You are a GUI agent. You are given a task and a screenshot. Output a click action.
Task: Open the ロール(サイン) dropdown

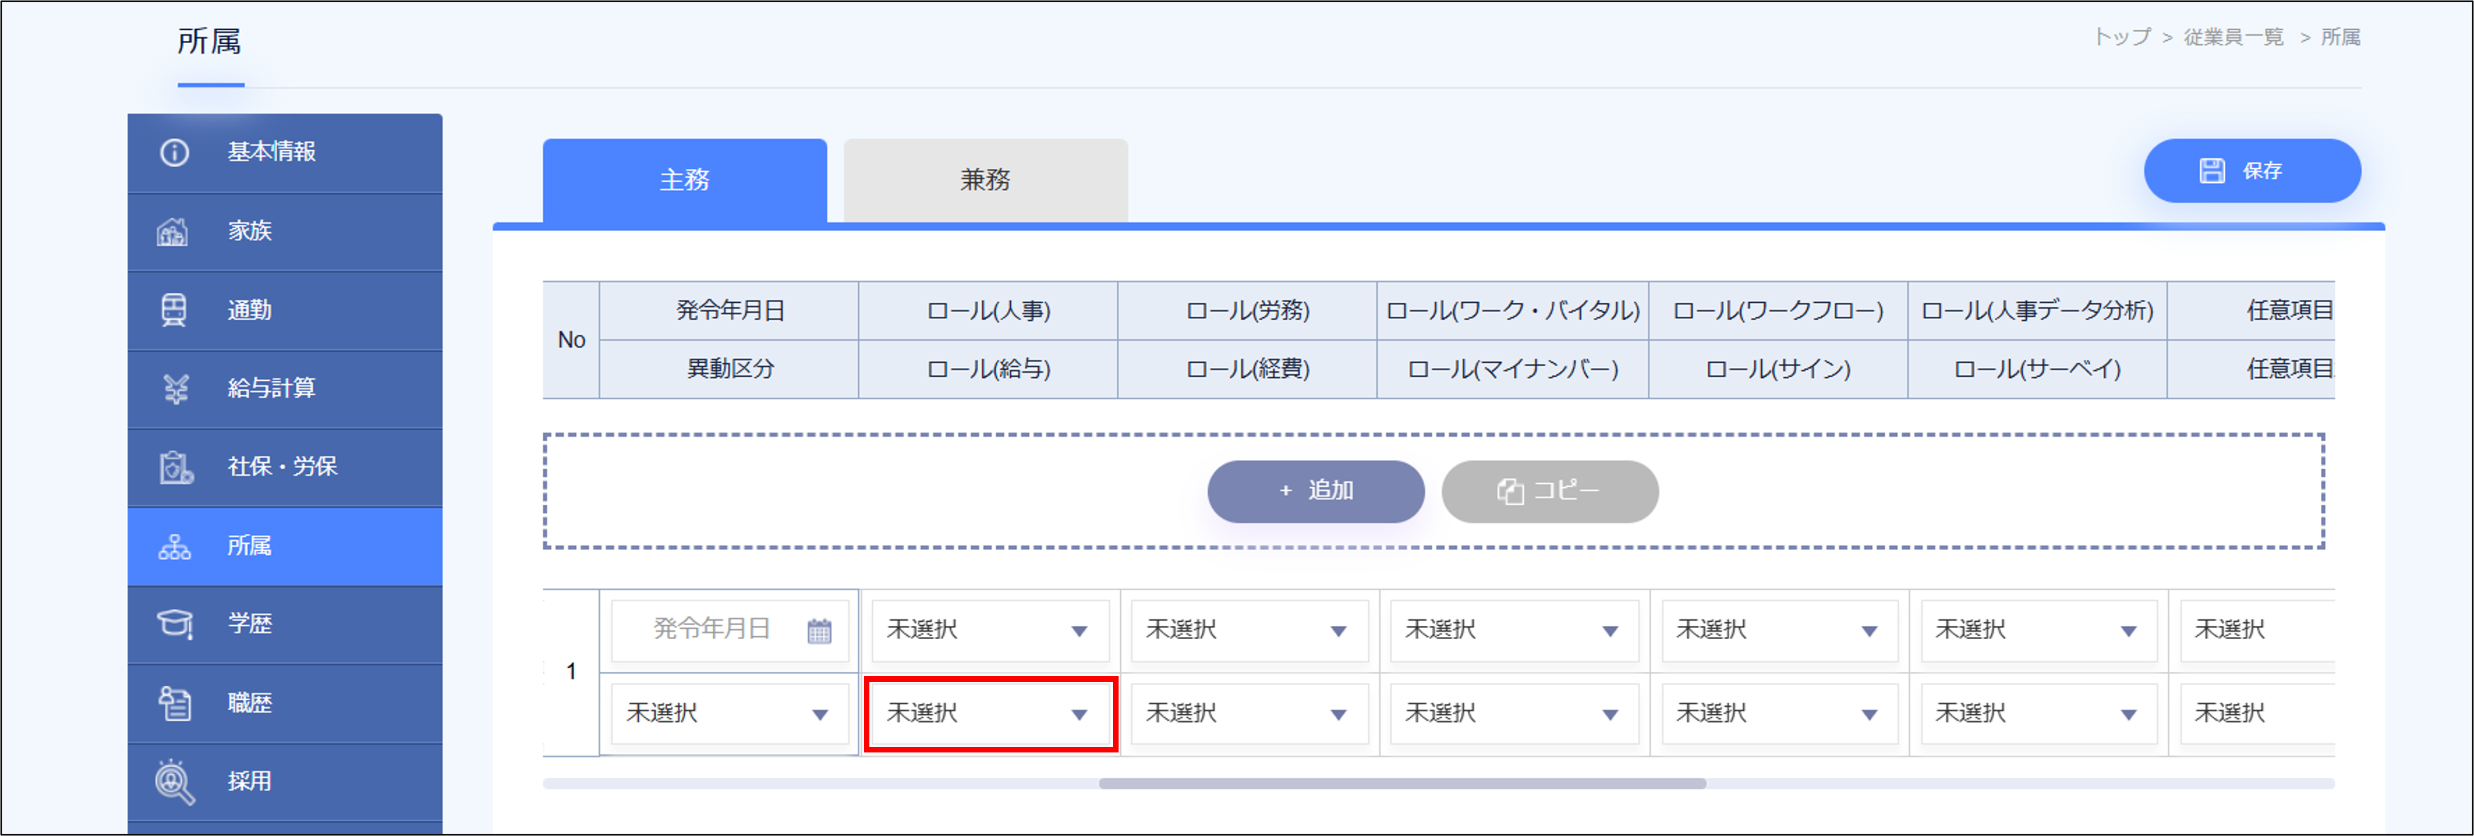coord(1781,714)
